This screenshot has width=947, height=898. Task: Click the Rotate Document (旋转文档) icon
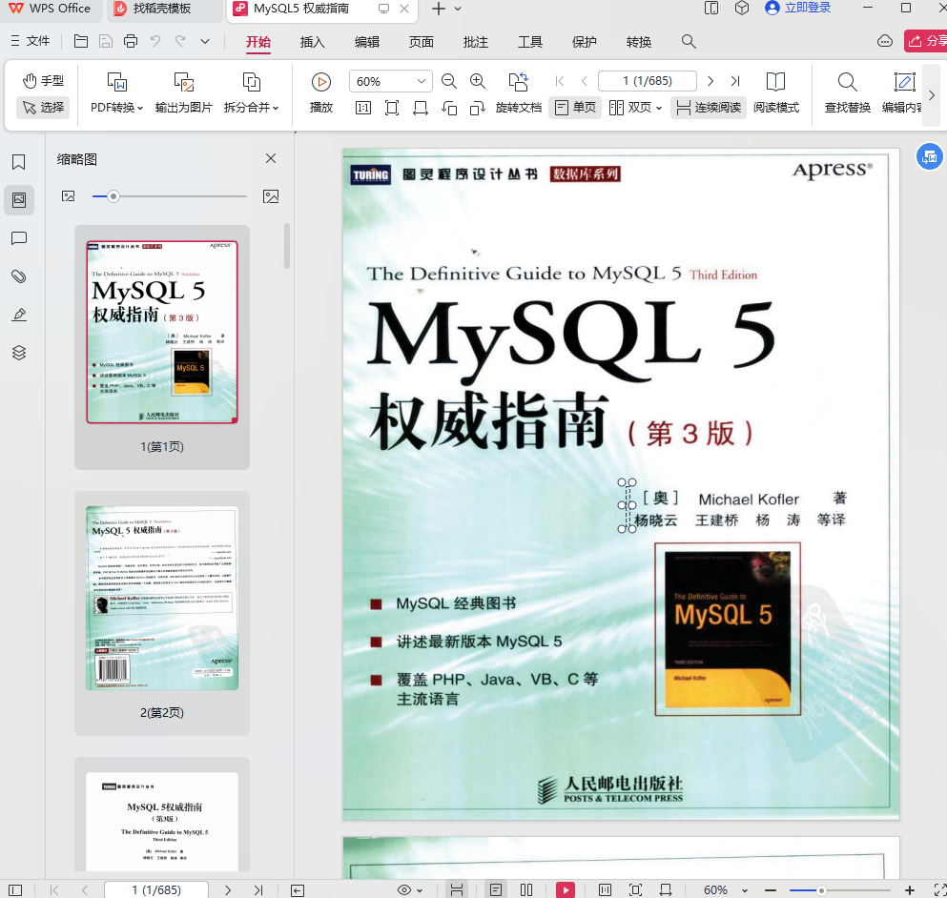tap(518, 83)
